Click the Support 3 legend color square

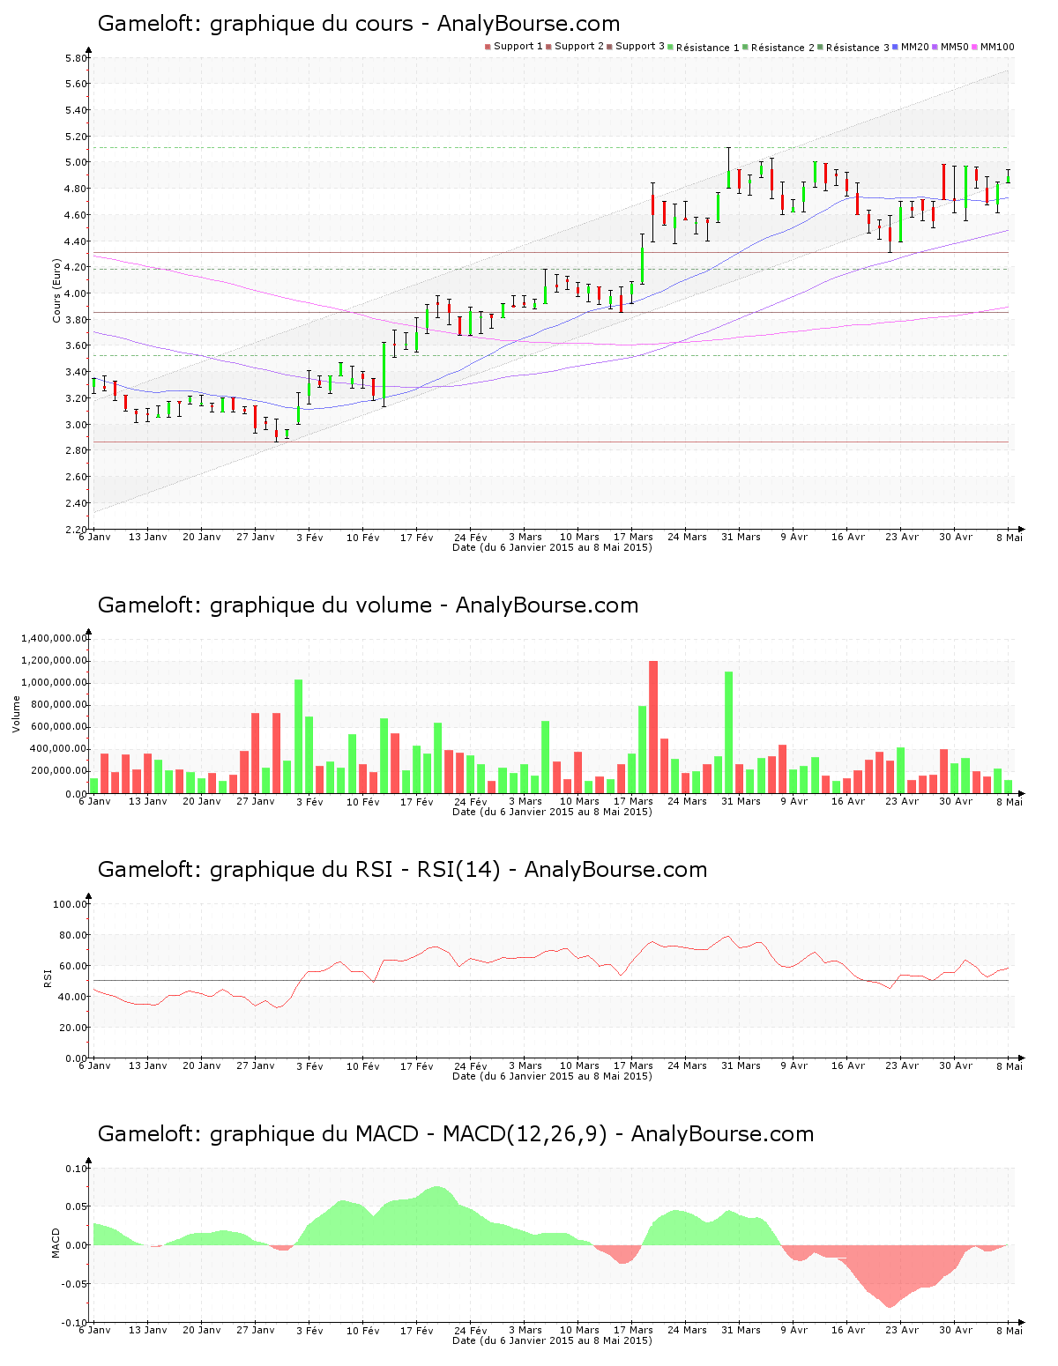[x=609, y=47]
